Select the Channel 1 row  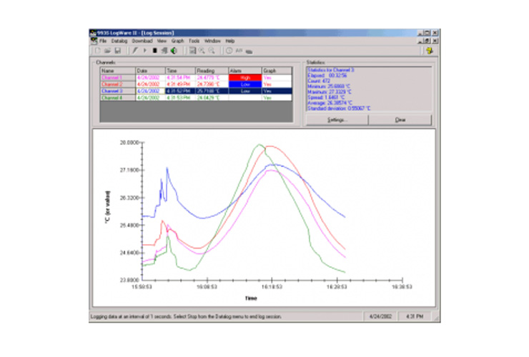point(113,77)
